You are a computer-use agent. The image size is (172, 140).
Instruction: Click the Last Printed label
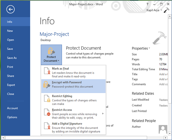139,111
